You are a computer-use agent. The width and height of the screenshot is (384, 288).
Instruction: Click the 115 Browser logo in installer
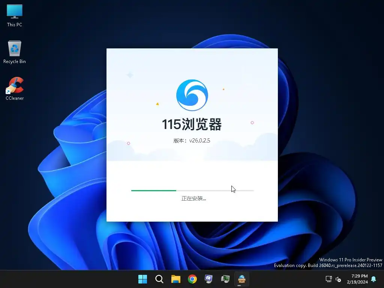pyautogui.click(x=192, y=95)
